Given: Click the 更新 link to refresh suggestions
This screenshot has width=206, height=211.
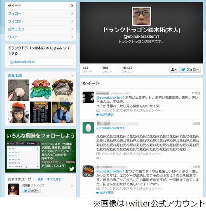Looking at the screenshot, I should (40, 179).
